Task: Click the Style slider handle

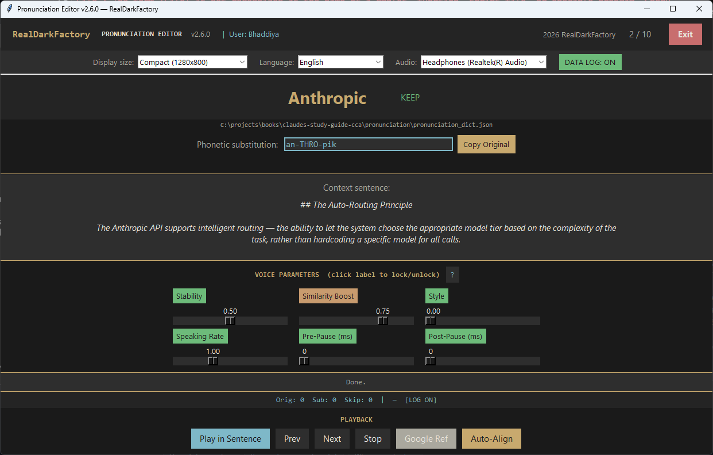Action: [431, 321]
